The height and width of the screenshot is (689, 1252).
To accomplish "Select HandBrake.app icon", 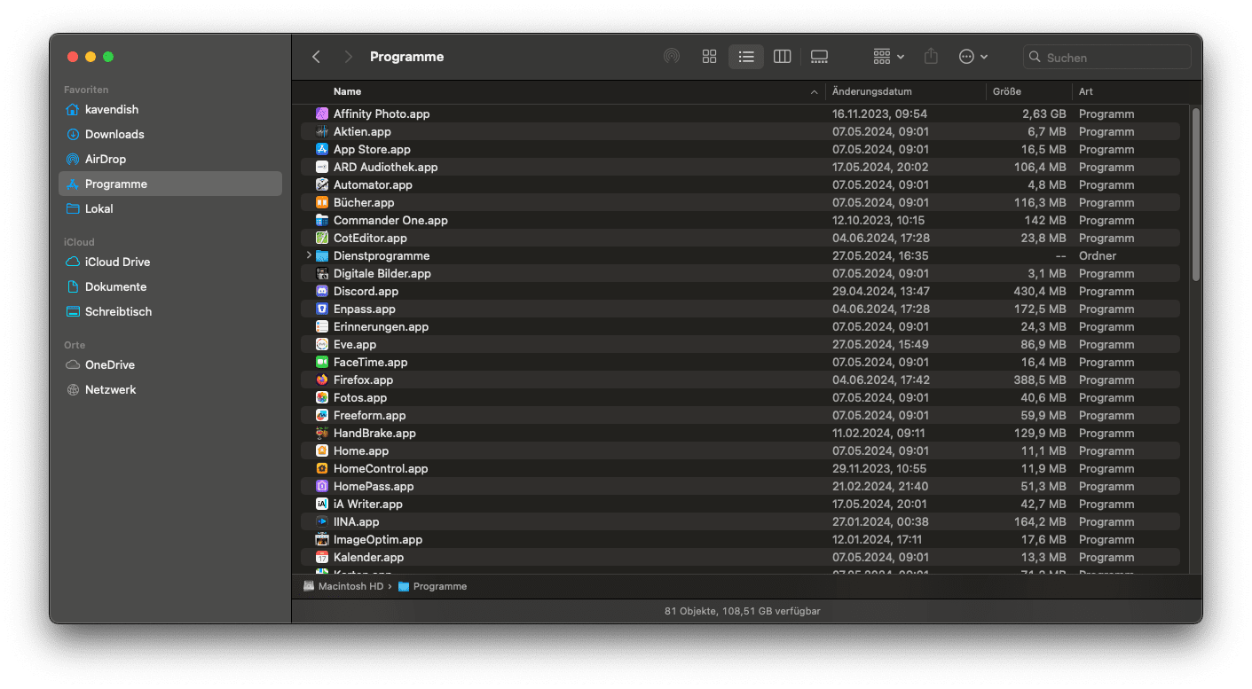I will [322, 433].
